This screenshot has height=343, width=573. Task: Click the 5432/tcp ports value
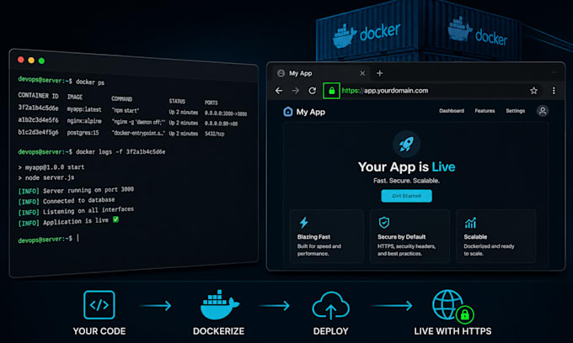(215, 134)
